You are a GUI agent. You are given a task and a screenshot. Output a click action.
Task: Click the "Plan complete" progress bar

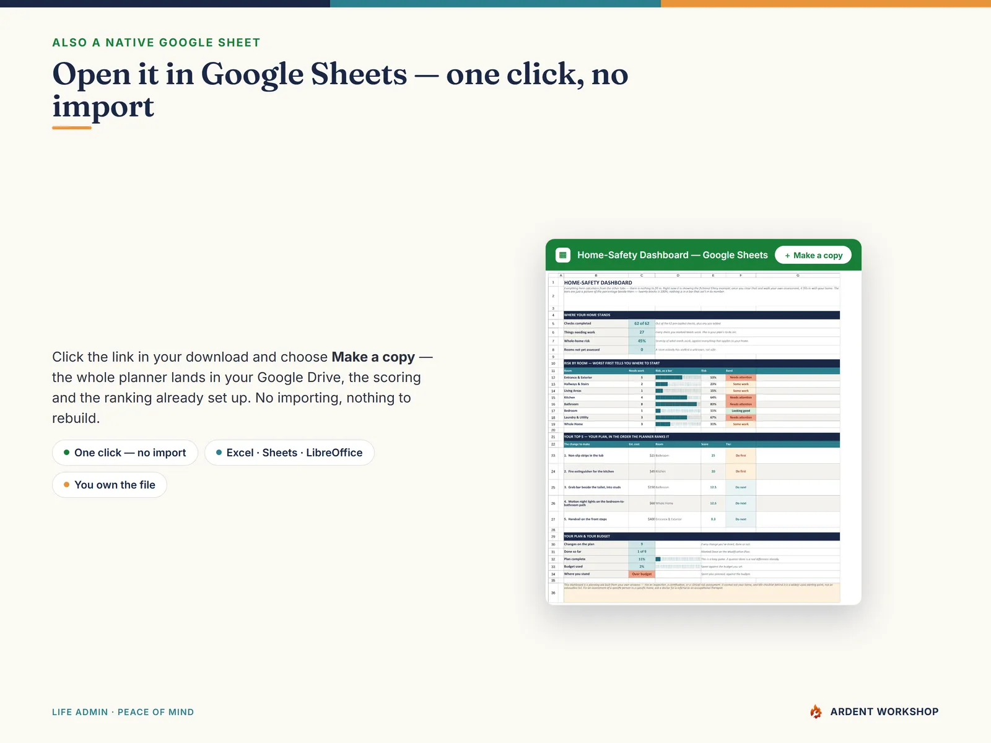pos(678,559)
